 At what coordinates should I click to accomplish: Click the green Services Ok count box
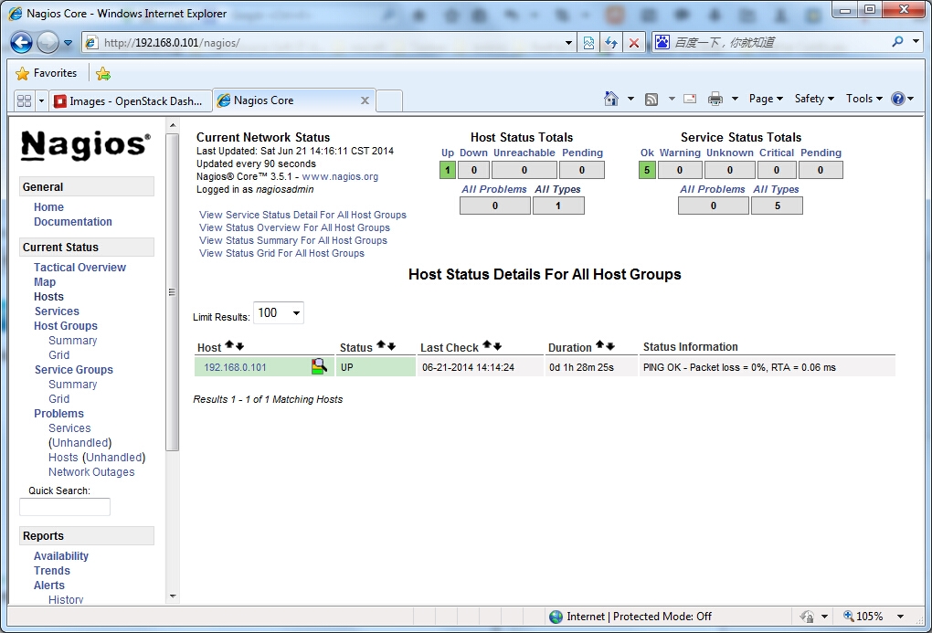pyautogui.click(x=647, y=170)
